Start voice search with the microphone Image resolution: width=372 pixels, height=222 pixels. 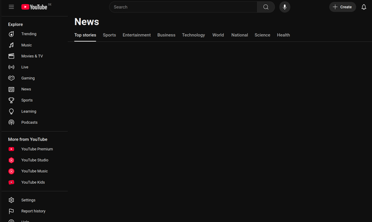point(285,7)
